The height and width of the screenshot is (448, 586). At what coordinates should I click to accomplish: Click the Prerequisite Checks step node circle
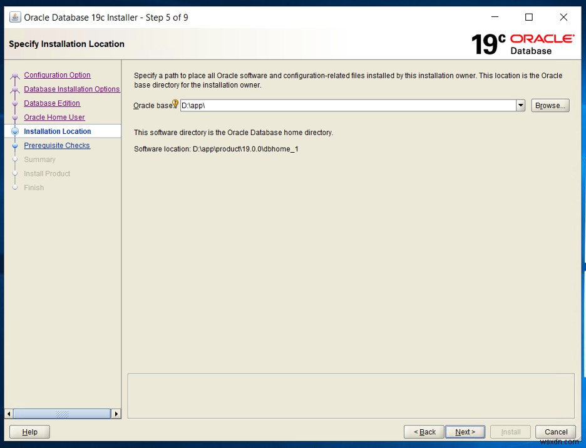pyautogui.click(x=16, y=145)
